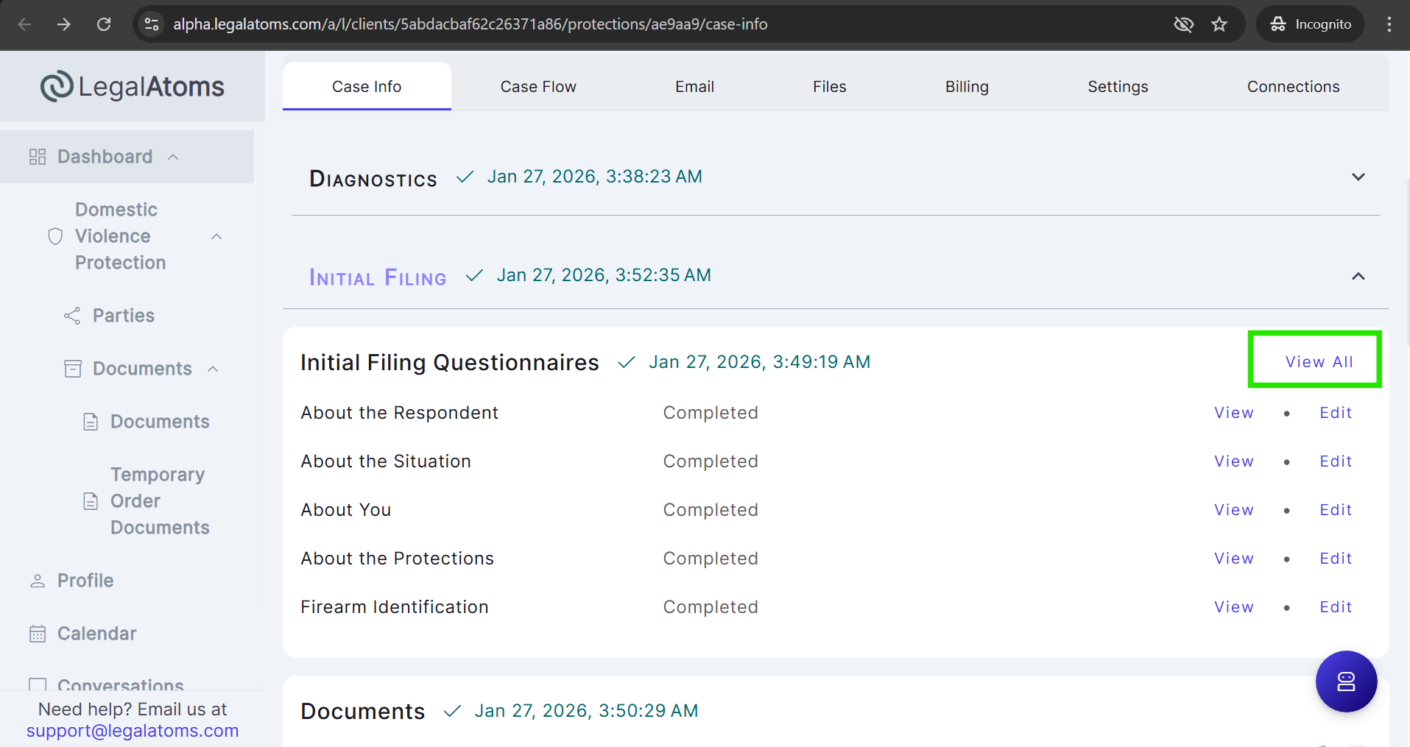
Task: Collapse Domestic Violence Protection menu
Action: click(x=216, y=236)
